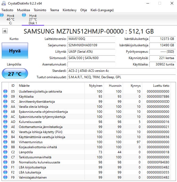The width and height of the screenshot is (177, 182).
Task: Select the C: drive status orb
Action: pyautogui.click(x=2, y=15)
